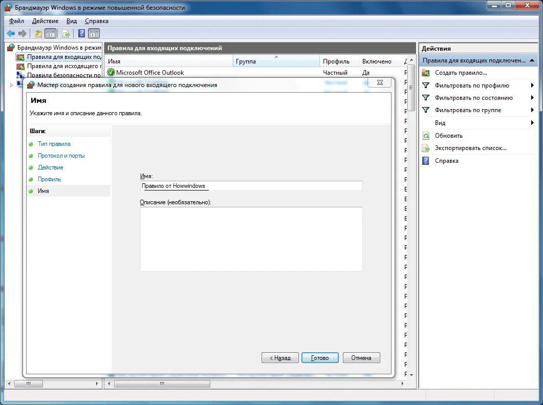Sort by the Включено column header
Image resolution: width=543 pixels, height=405 pixels.
point(380,61)
